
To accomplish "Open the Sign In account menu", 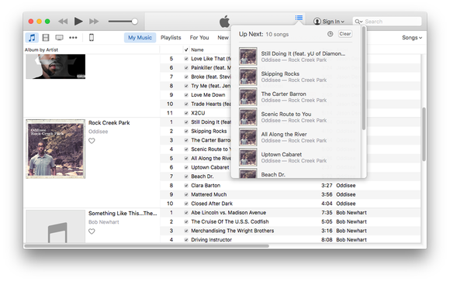I will coord(329,22).
